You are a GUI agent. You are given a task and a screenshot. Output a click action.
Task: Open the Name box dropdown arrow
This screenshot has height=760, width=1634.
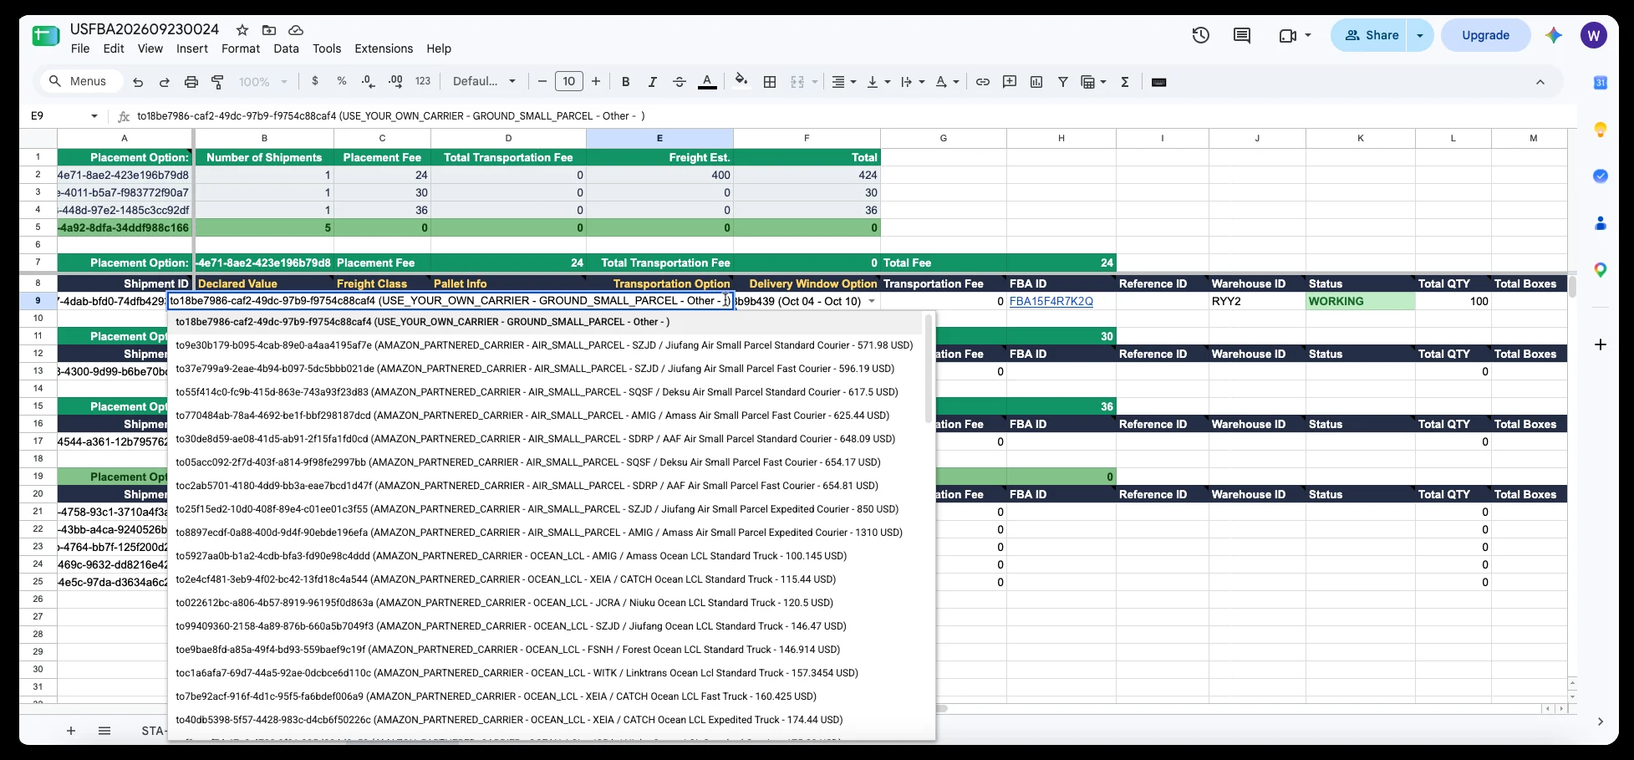click(x=94, y=116)
